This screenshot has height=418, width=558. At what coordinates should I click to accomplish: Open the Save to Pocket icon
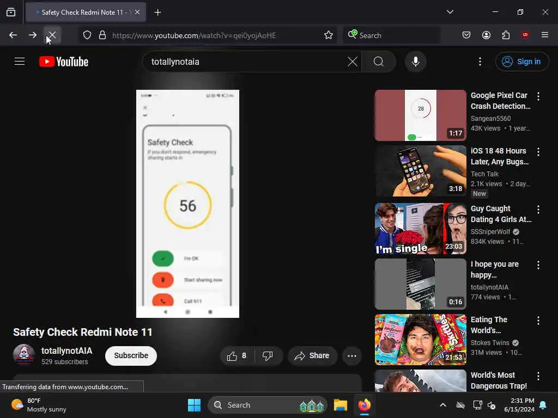pyautogui.click(x=466, y=35)
